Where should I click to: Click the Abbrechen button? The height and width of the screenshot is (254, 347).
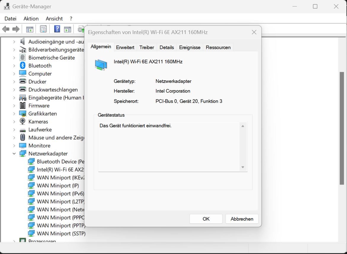(x=242, y=219)
